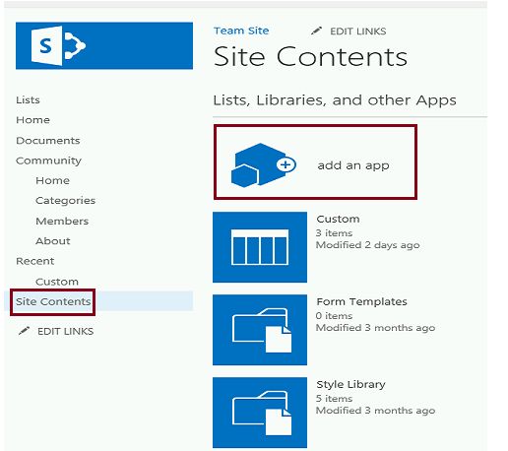Click EDIT LINKS in the left sidebar

click(x=66, y=331)
